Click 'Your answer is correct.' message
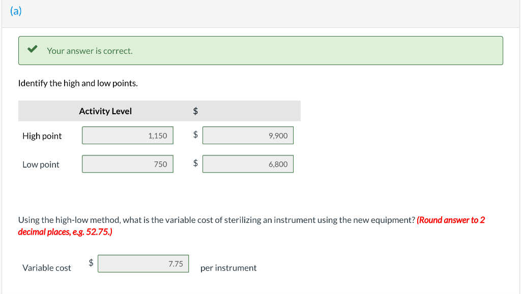The image size is (521, 294). pyautogui.click(x=90, y=51)
